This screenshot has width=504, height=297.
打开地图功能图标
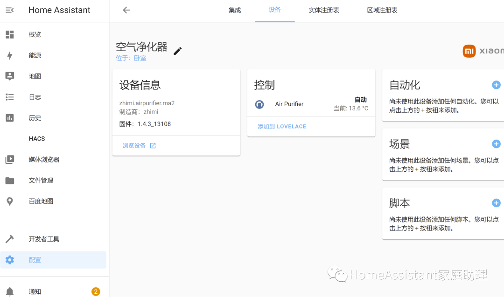[10, 76]
